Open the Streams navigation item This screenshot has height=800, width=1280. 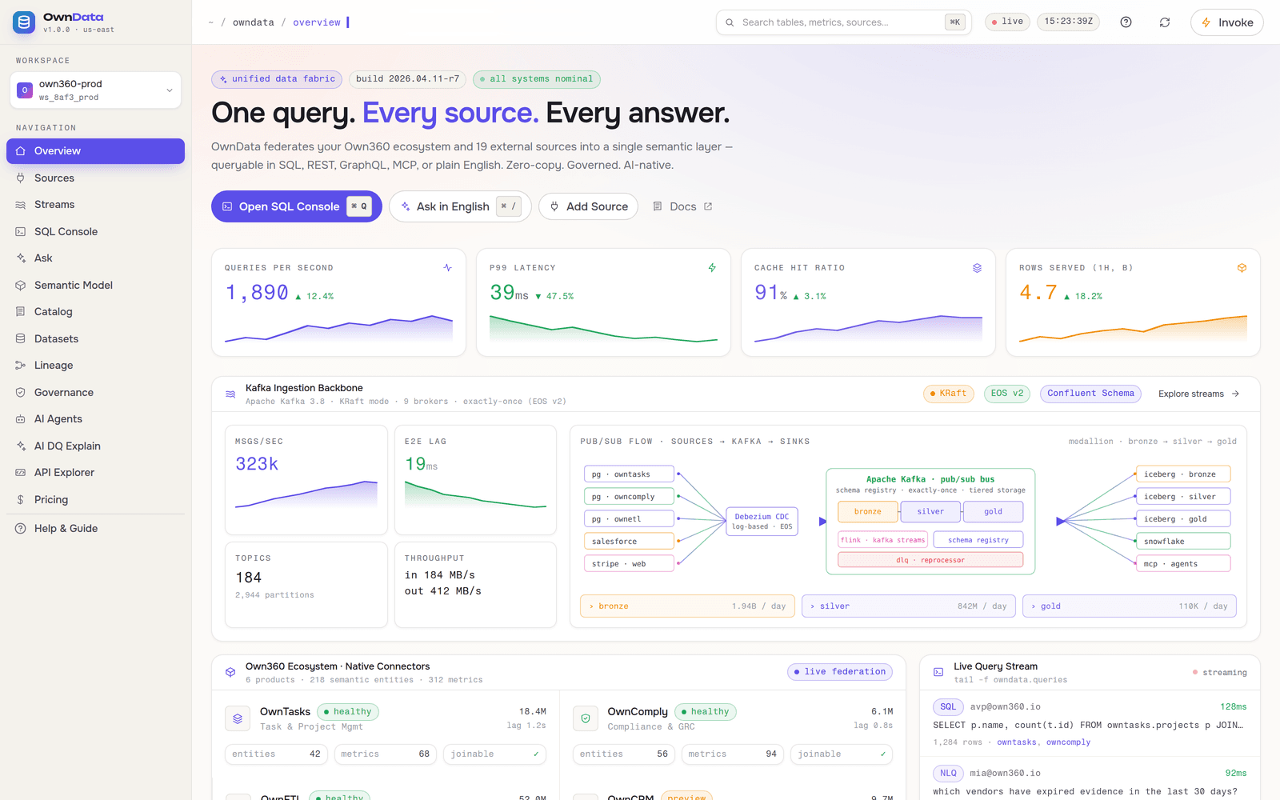[95, 205]
